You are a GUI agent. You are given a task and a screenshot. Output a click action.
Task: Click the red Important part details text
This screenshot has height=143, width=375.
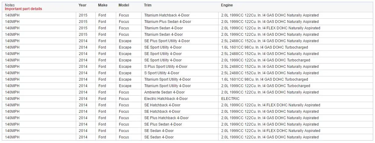(24, 9)
